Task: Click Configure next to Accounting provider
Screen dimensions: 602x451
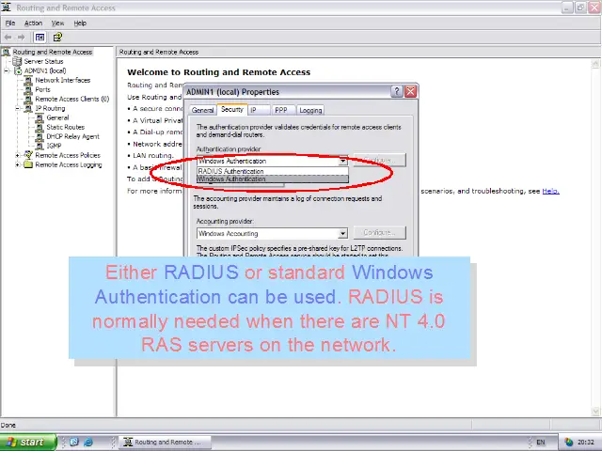Action: (379, 232)
